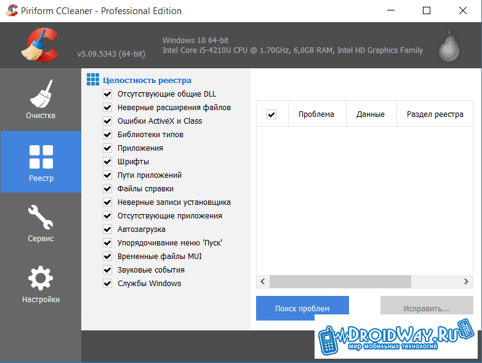Uncheck Отсутствующие общие DLL
Image resolution: width=482 pixels, height=363 pixels.
tap(107, 94)
